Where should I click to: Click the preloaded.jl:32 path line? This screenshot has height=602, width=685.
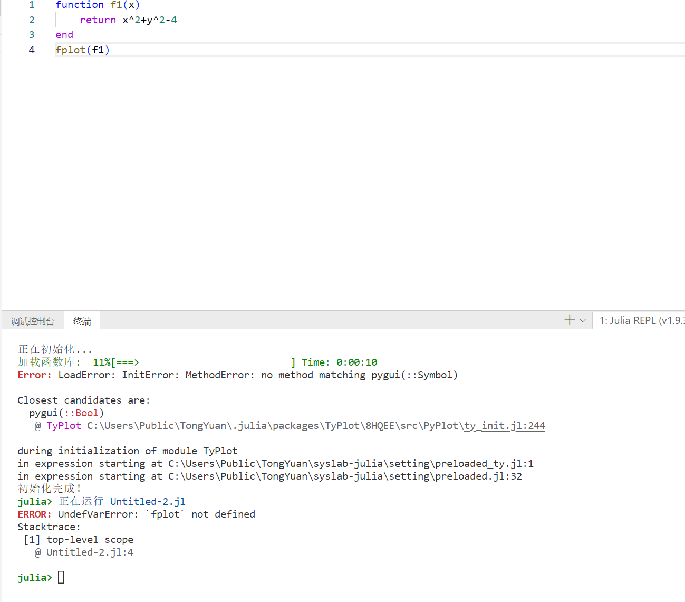tap(269, 476)
